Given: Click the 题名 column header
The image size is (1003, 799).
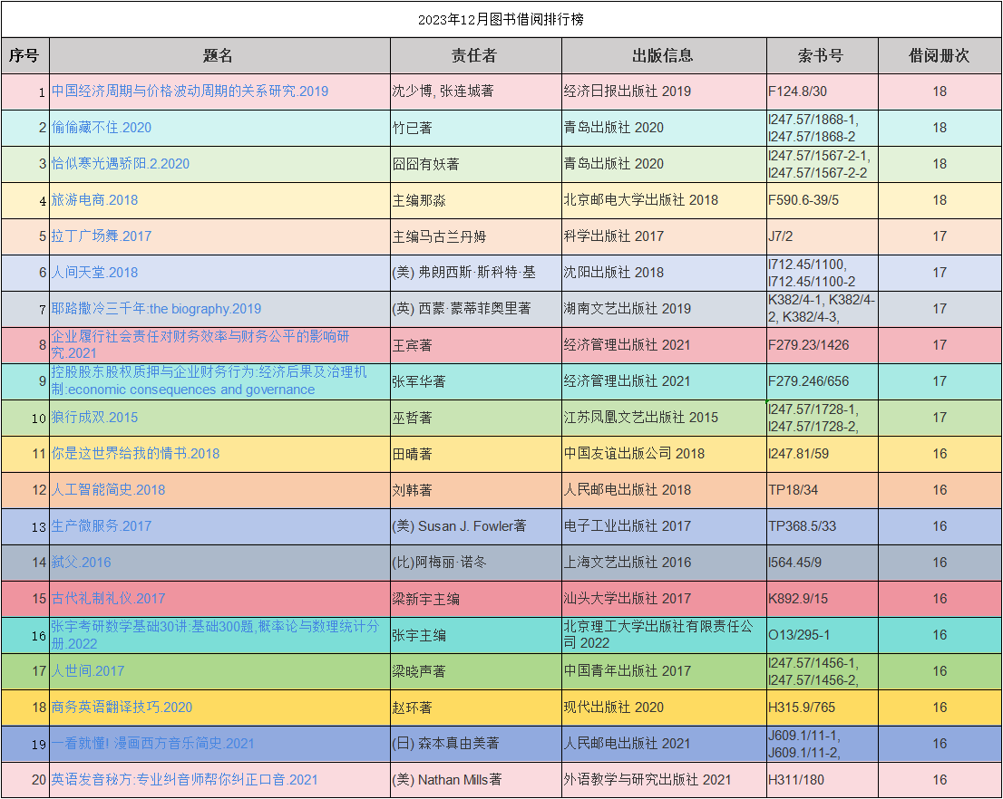Looking at the screenshot, I should (x=219, y=55).
